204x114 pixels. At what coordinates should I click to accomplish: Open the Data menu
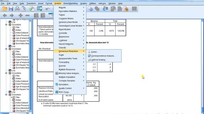[22, 3]
